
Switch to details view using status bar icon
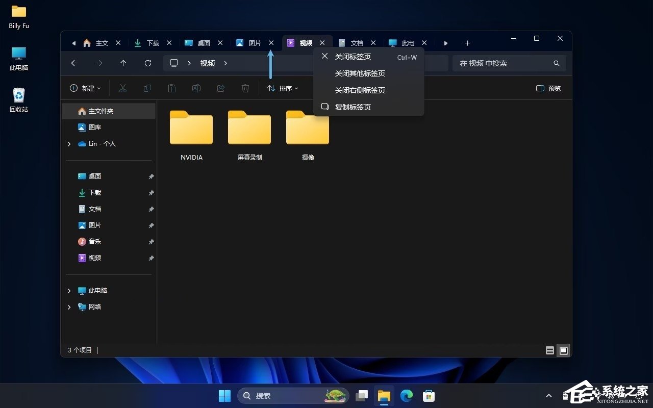click(x=550, y=350)
